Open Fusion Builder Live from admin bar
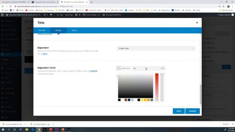Viewport: 235px width, 132px height. click(x=91, y=15)
